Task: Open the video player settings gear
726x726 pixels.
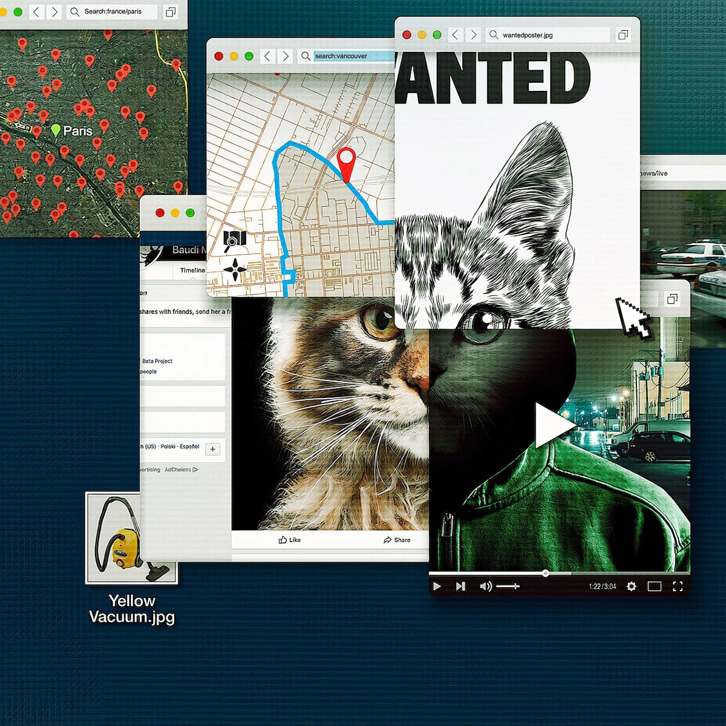Action: tap(631, 586)
